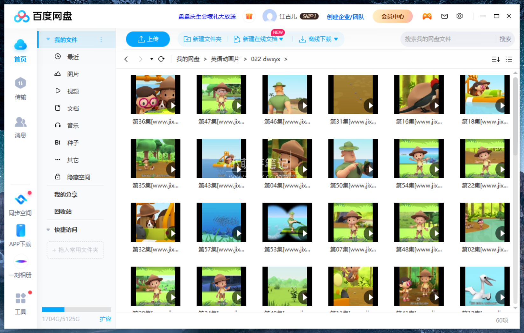Screen dimensions: 524x333
Task: Refresh the current folder view
Action: click(162, 59)
